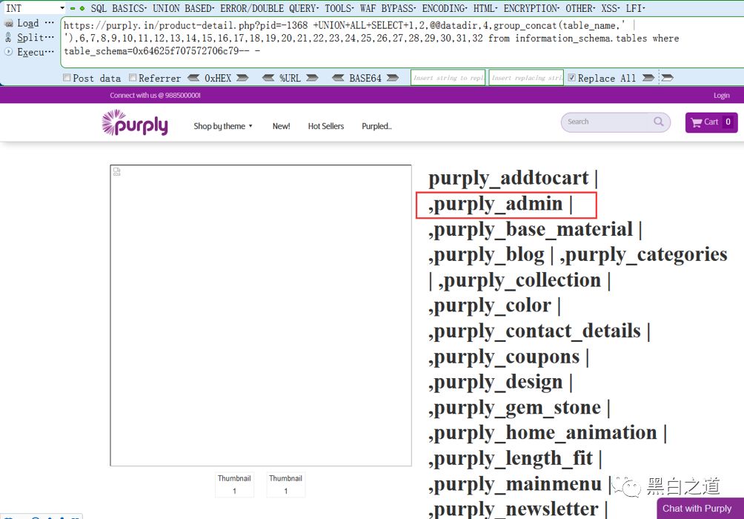Click the 'purply_addtocart' text
This screenshot has height=519, width=744.
pyautogui.click(x=508, y=179)
